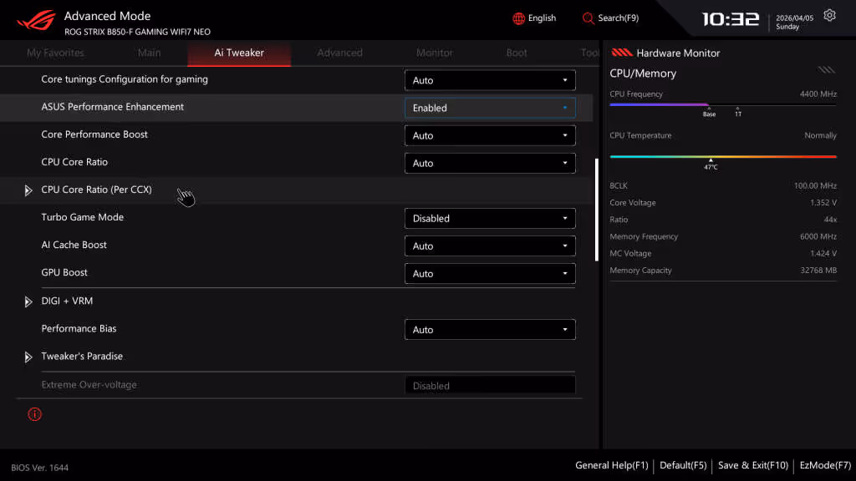Click the info icon at the bottom left

tap(34, 413)
